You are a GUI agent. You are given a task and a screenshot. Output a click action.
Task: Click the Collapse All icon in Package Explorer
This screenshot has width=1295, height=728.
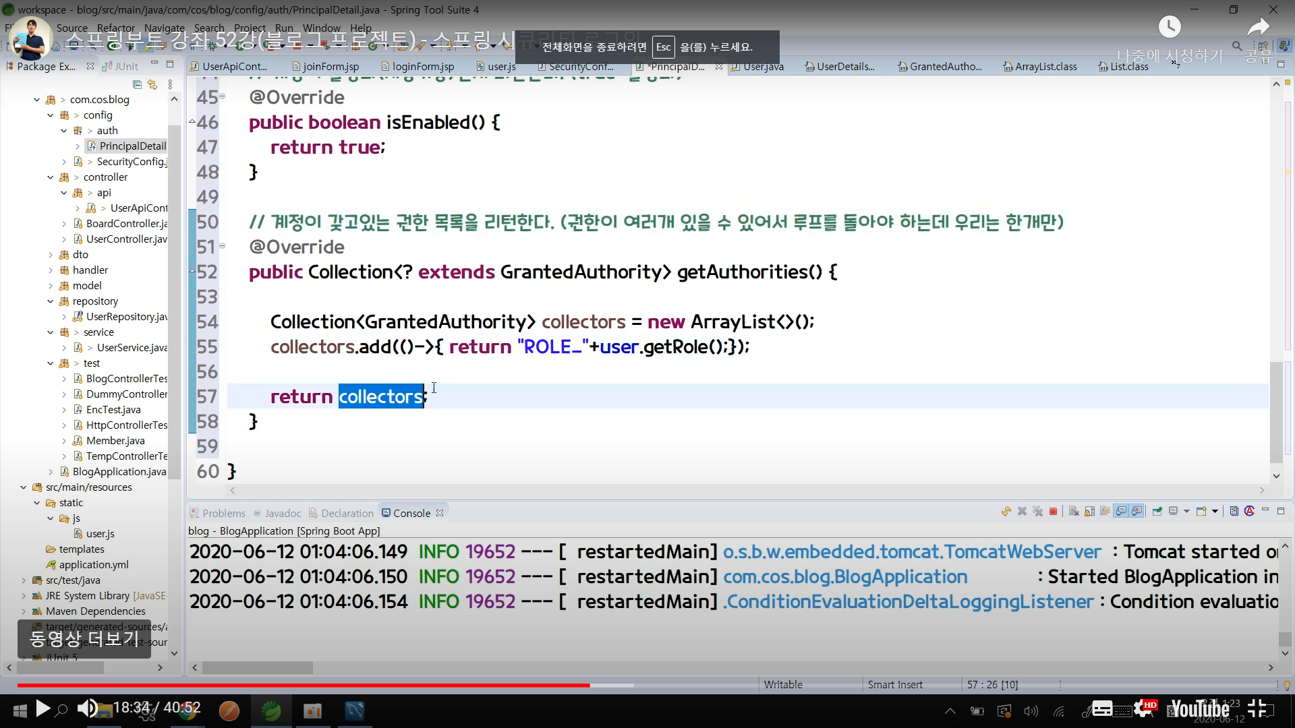(137, 84)
